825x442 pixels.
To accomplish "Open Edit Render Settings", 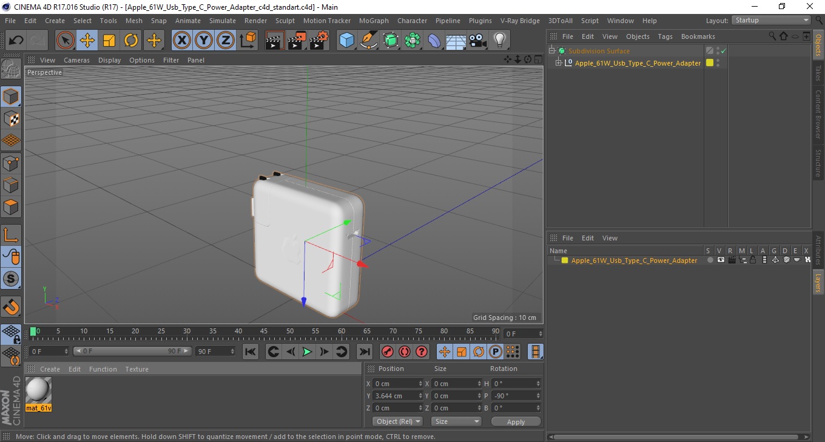I will (319, 41).
